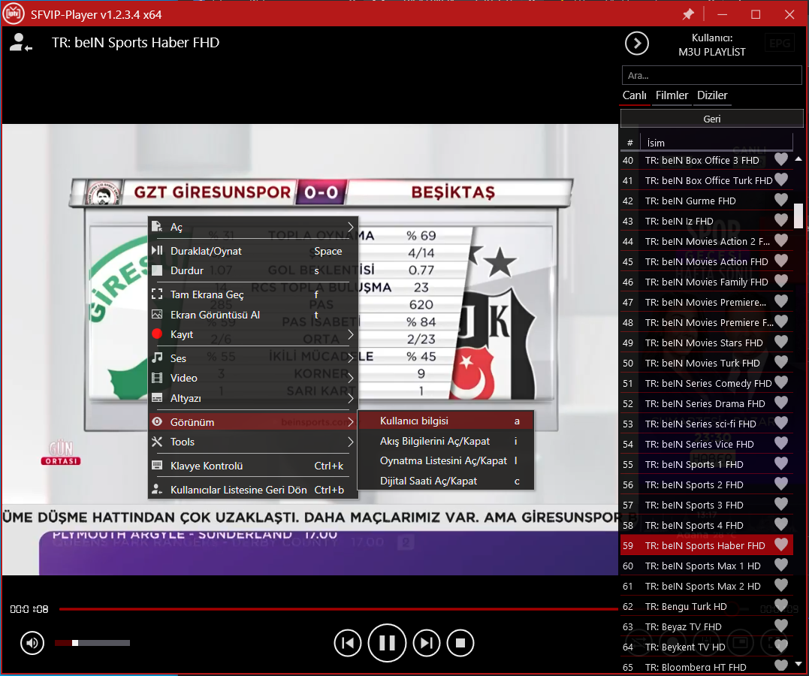Click the Ses music note icon
809x676 pixels.
157,358
